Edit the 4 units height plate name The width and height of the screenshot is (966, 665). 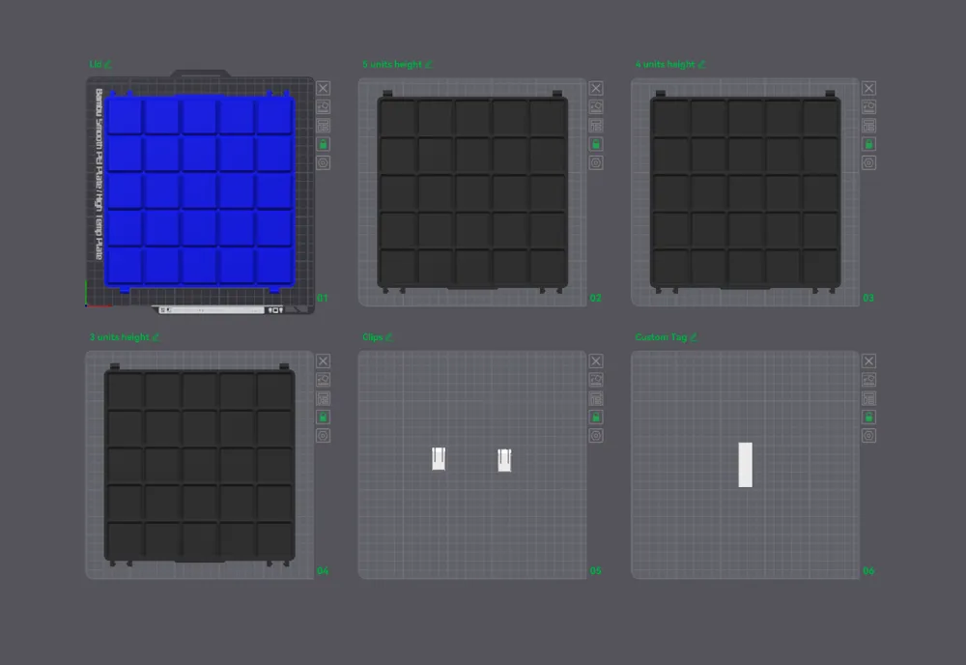(701, 64)
